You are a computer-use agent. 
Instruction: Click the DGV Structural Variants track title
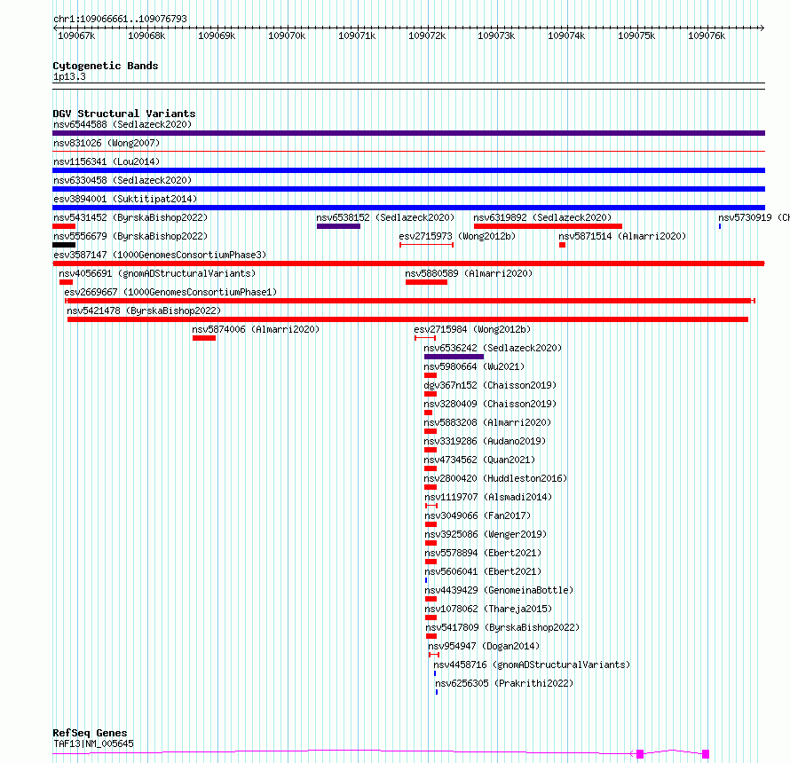124,114
